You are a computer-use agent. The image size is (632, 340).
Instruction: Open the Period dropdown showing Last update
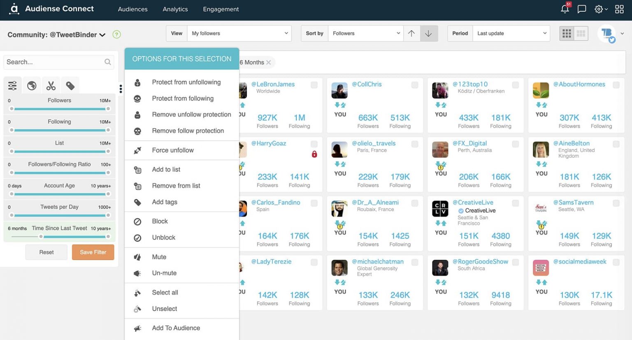click(511, 33)
